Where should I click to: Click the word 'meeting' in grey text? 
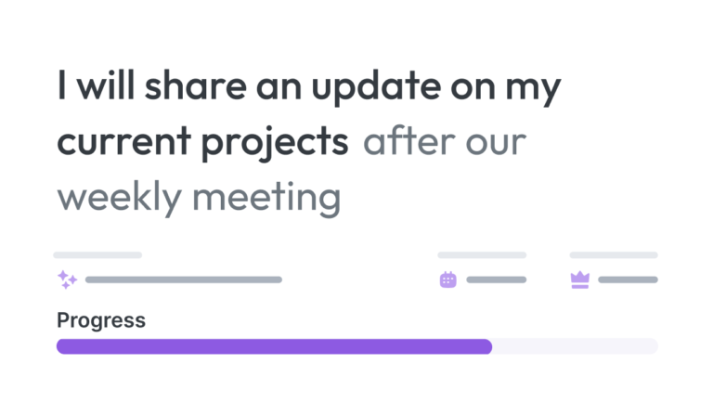266,199
